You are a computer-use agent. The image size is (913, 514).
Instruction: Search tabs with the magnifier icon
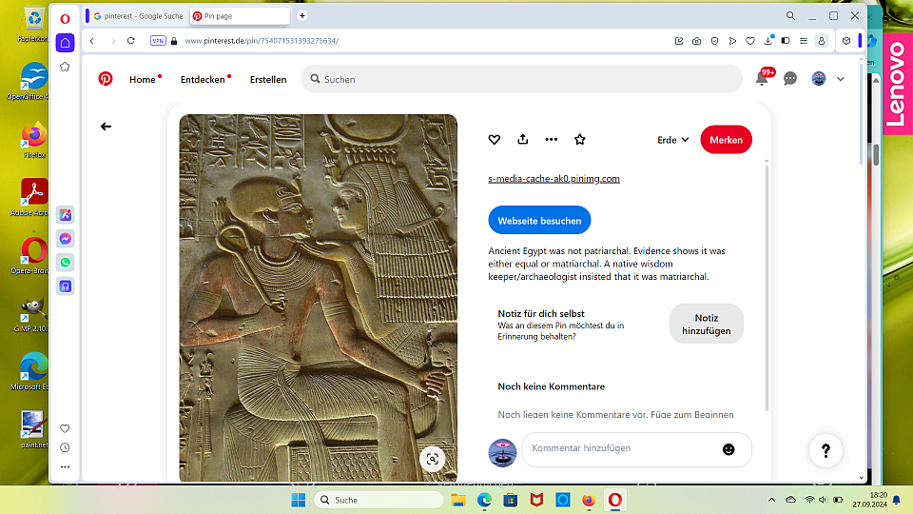pos(790,16)
